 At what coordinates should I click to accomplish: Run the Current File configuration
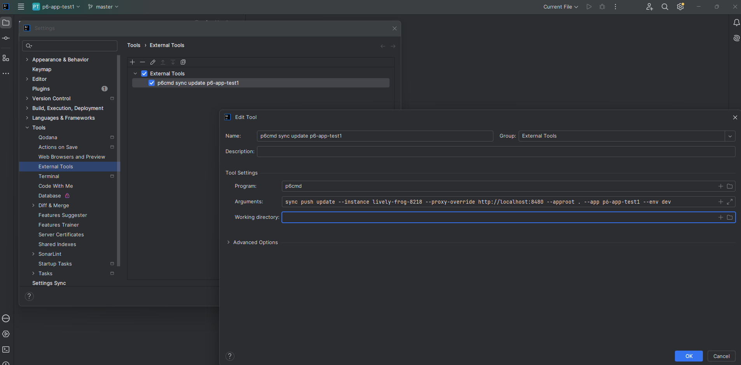tap(589, 7)
